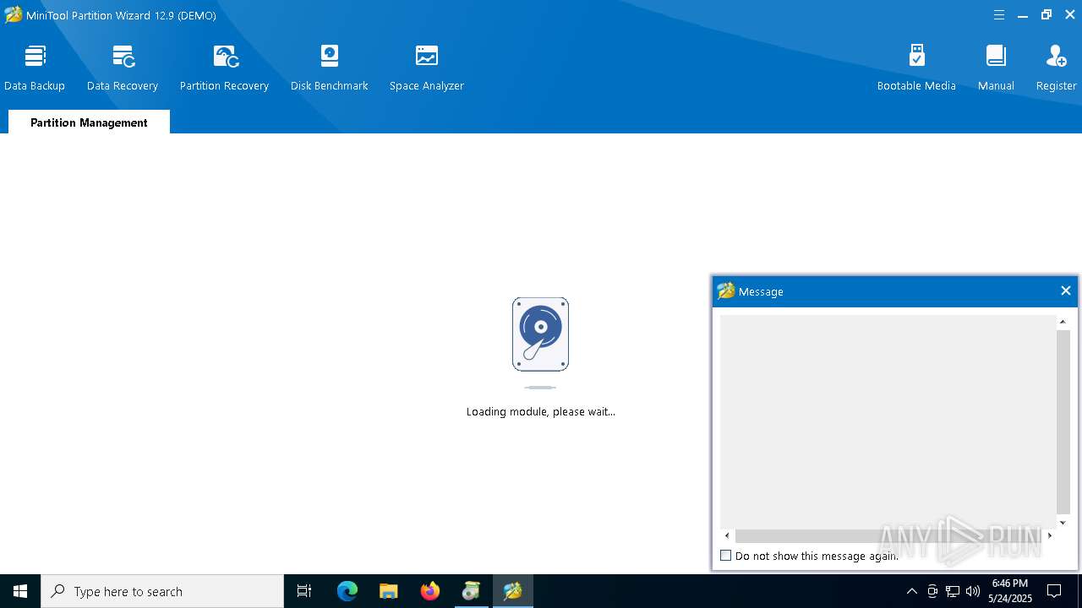Click the Message popup's vertical scrollbar
Screen dimensions: 1082x608
pos(1063,421)
